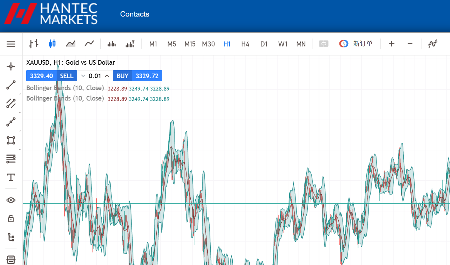Increase lot volume with up arrow

(107, 76)
